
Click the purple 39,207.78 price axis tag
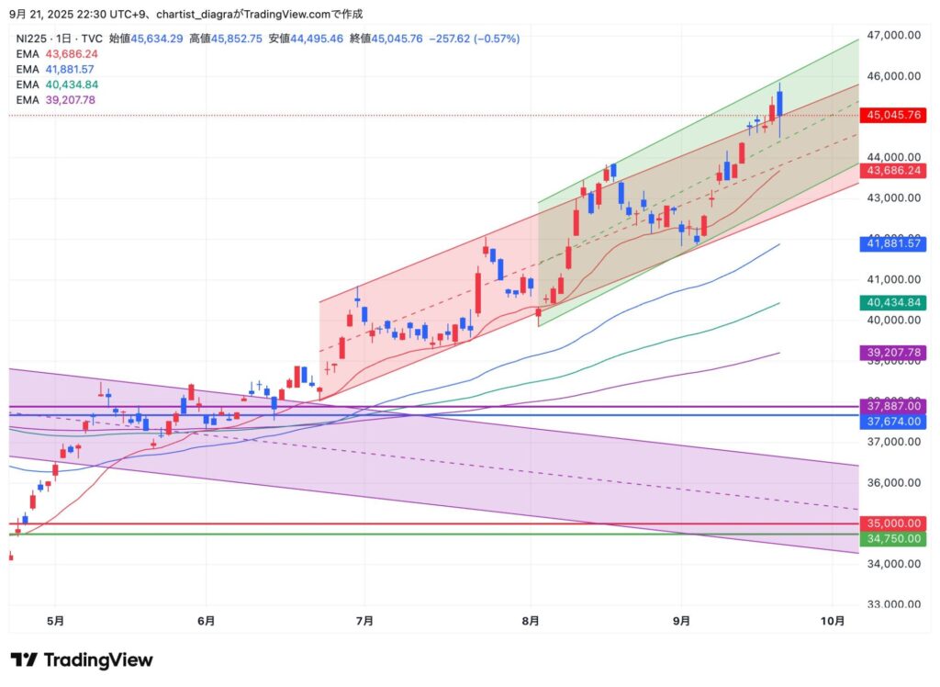pos(891,353)
